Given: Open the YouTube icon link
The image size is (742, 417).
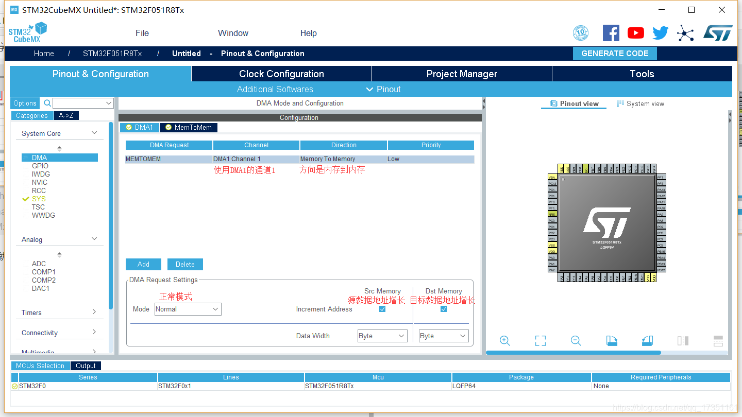Looking at the screenshot, I should 636,33.
